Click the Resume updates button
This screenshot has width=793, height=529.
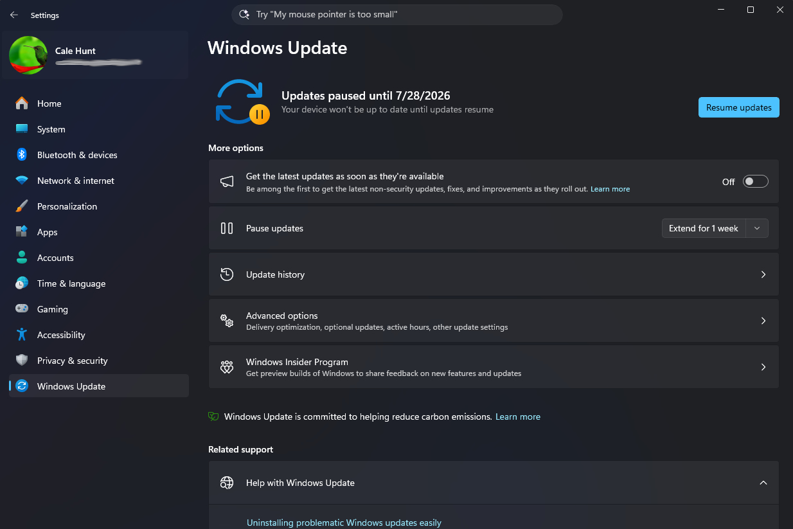(x=739, y=107)
